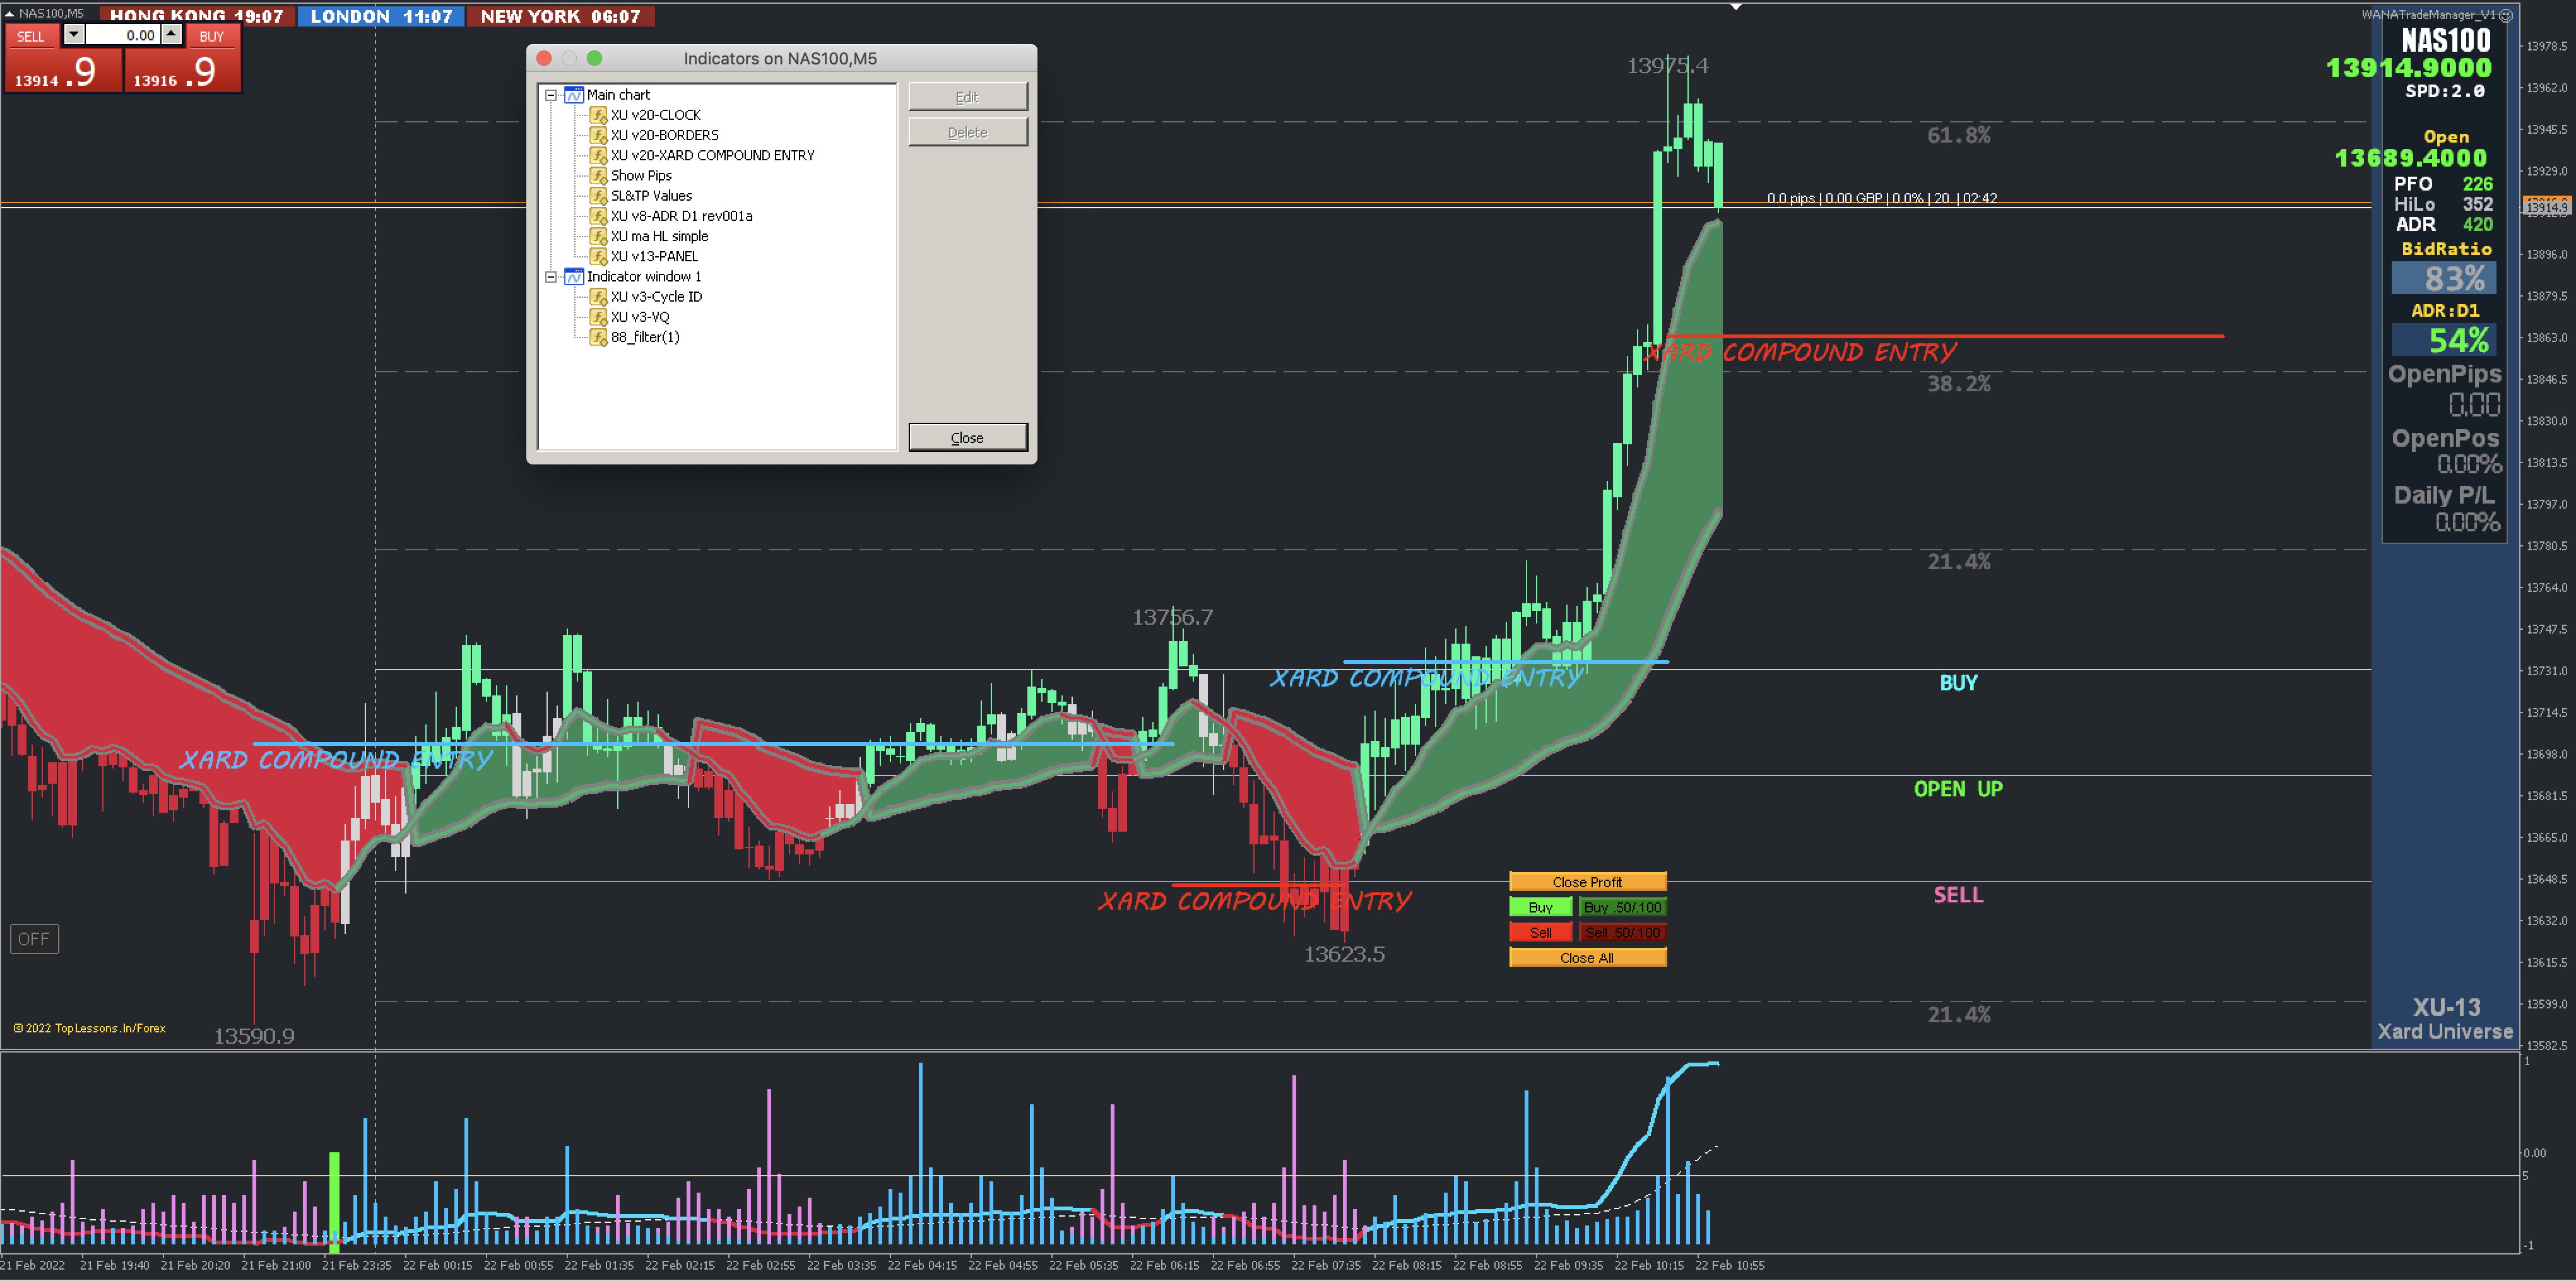Collapse the Indicator window 1 node

(x=551, y=277)
